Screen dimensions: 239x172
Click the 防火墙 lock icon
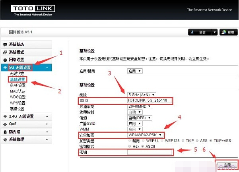pos(5,131)
